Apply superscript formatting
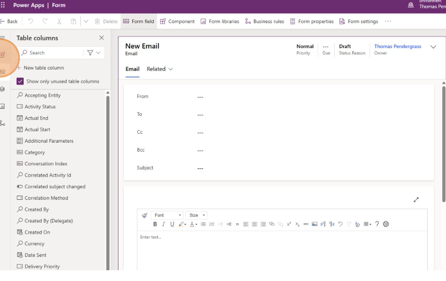 click(289, 224)
